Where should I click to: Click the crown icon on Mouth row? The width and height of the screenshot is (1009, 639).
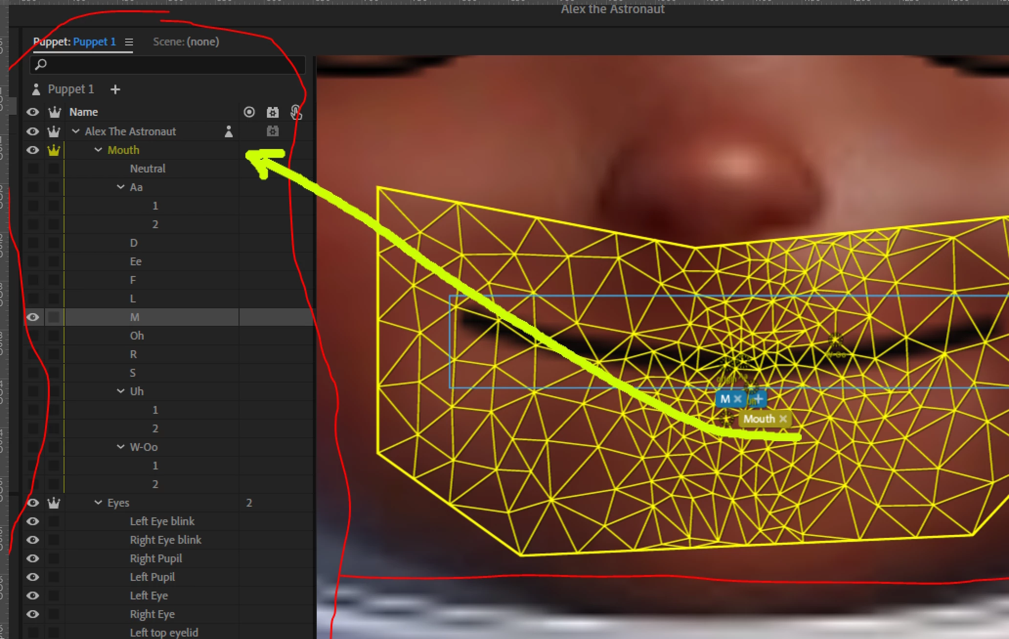pyautogui.click(x=54, y=150)
